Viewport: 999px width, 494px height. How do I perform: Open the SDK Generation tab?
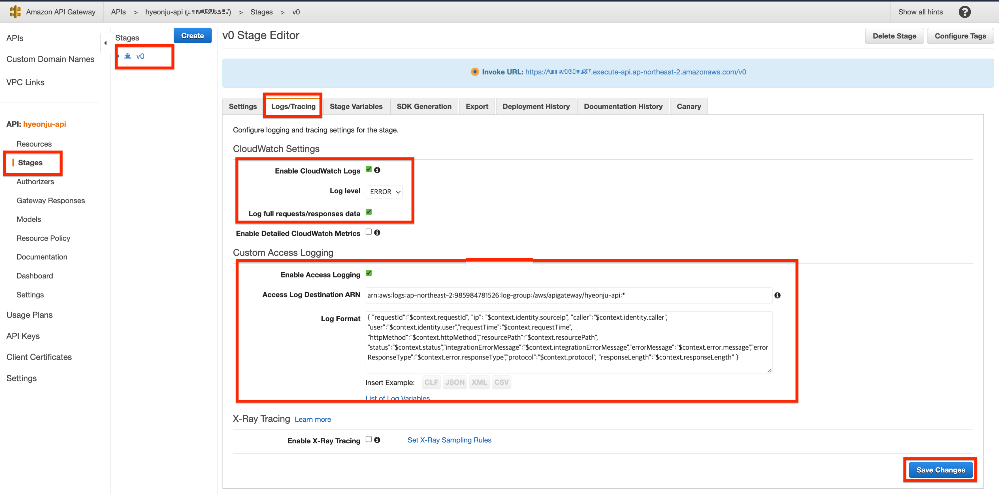(x=424, y=106)
